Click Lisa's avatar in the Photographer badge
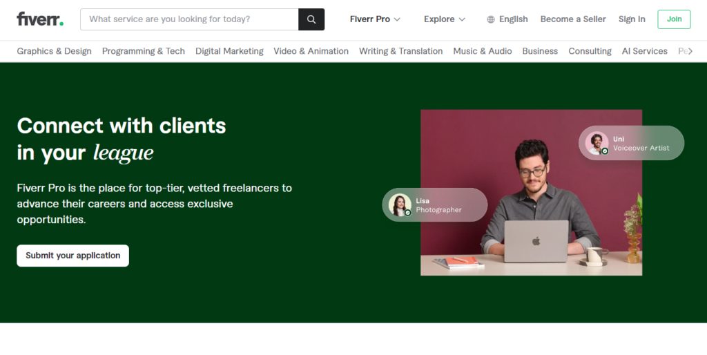The image size is (707, 355). point(400,205)
